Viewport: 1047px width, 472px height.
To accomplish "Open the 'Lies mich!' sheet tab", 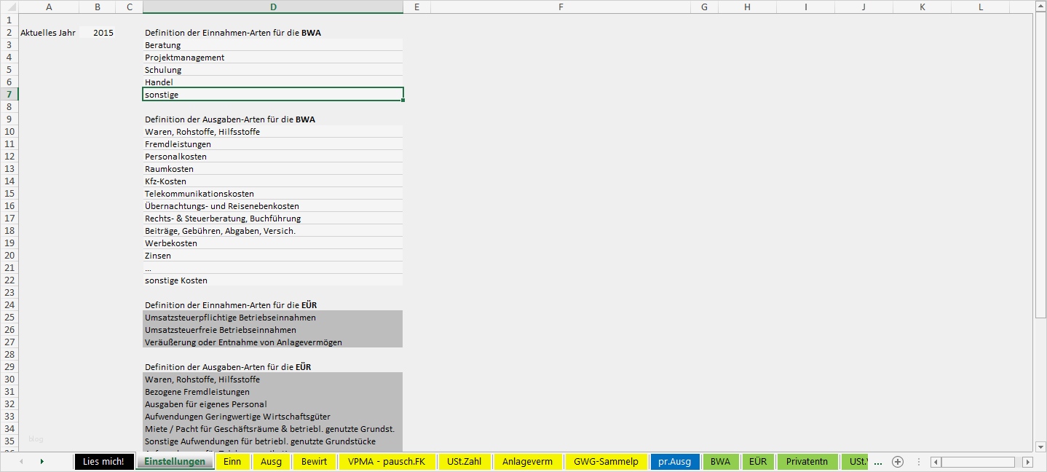I will click(104, 462).
